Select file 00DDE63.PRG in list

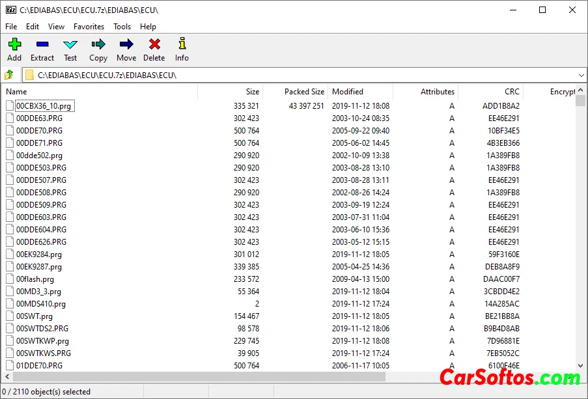(x=39, y=118)
